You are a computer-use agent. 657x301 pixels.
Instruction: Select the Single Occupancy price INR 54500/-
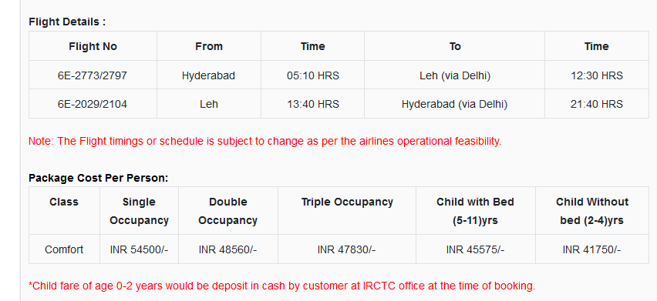click(x=139, y=249)
